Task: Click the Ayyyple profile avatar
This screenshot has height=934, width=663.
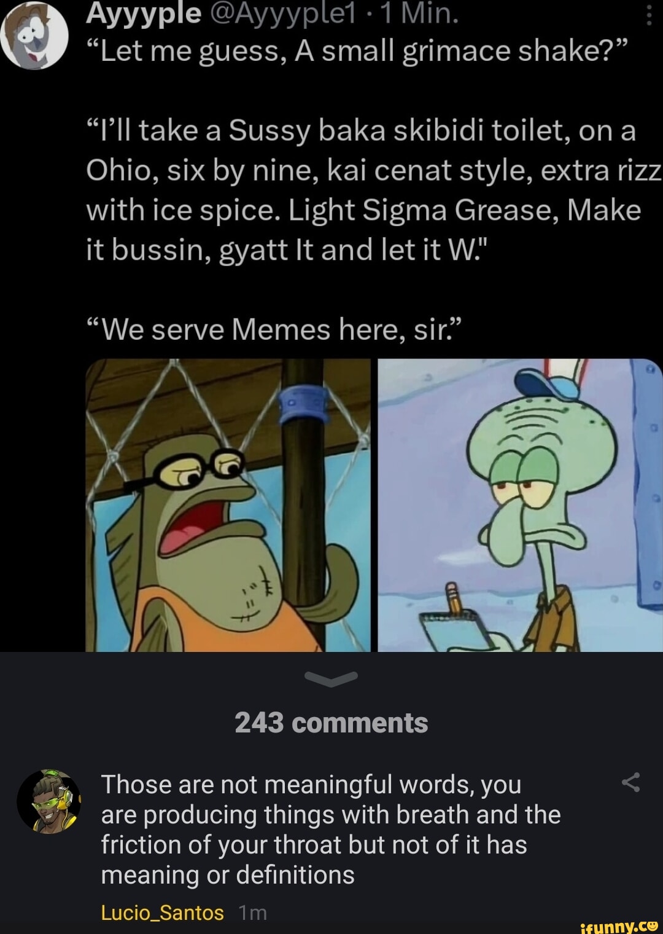Action: coord(34,36)
